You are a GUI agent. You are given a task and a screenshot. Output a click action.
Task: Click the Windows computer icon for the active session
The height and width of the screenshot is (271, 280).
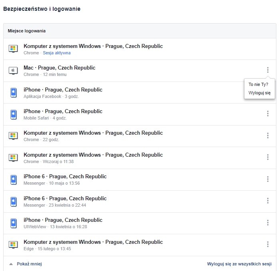13,49
